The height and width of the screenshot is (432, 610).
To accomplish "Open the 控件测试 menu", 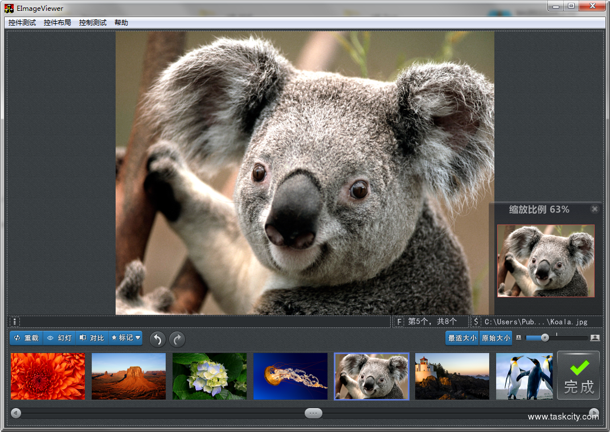I will click(x=22, y=23).
